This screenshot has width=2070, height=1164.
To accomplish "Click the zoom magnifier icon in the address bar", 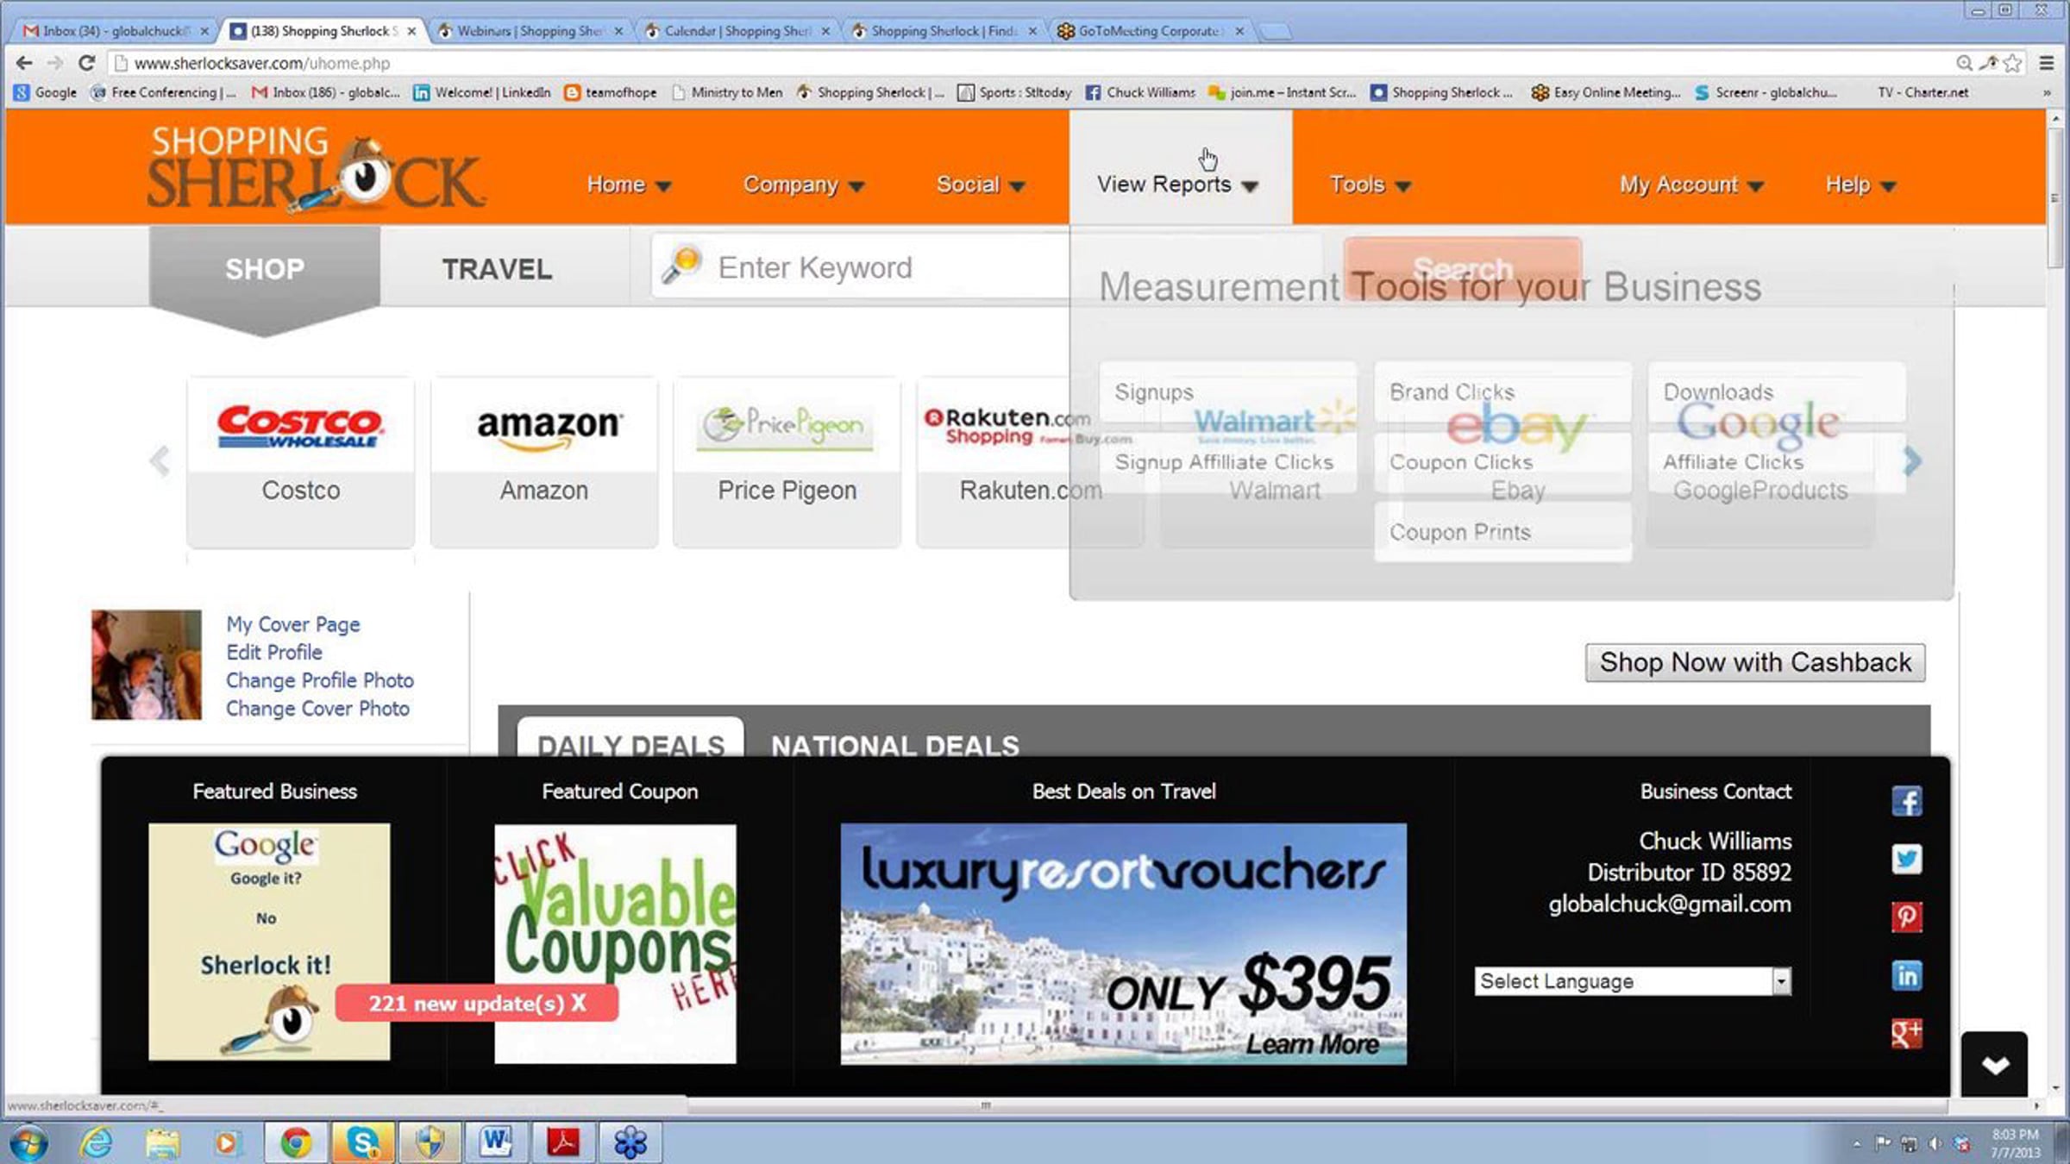I will [x=1964, y=63].
